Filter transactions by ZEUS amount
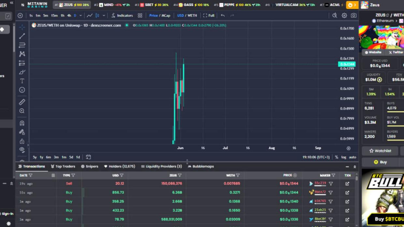 [180, 175]
